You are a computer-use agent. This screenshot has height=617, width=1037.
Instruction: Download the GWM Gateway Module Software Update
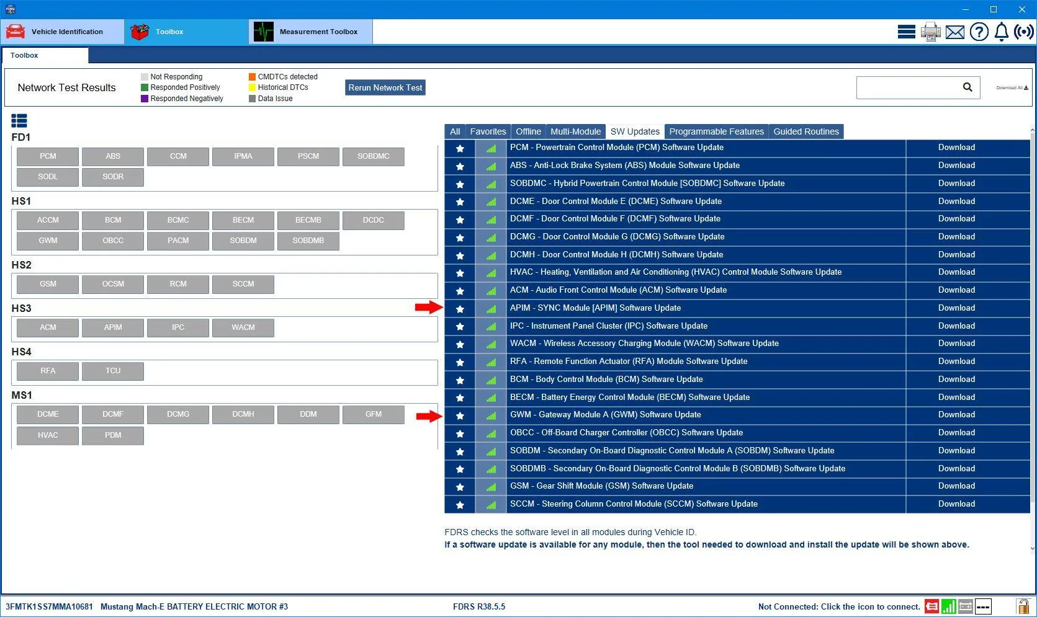coord(956,415)
